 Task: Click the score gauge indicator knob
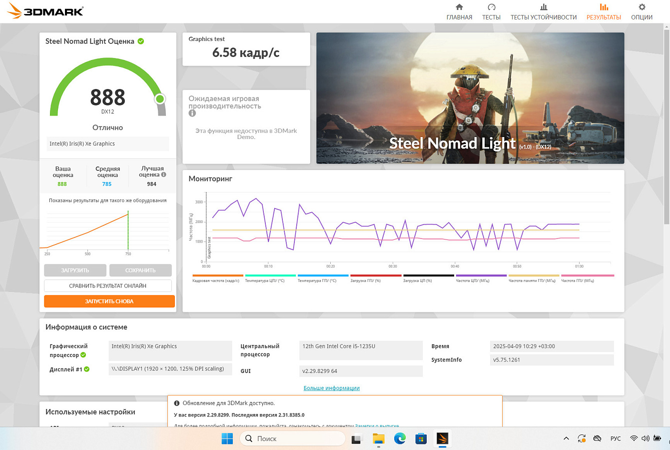(160, 98)
